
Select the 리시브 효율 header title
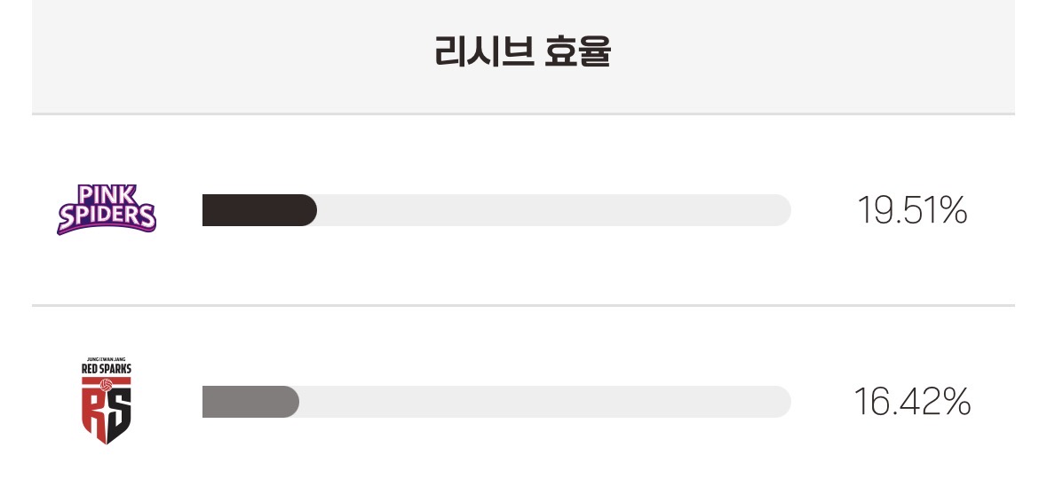click(523, 54)
